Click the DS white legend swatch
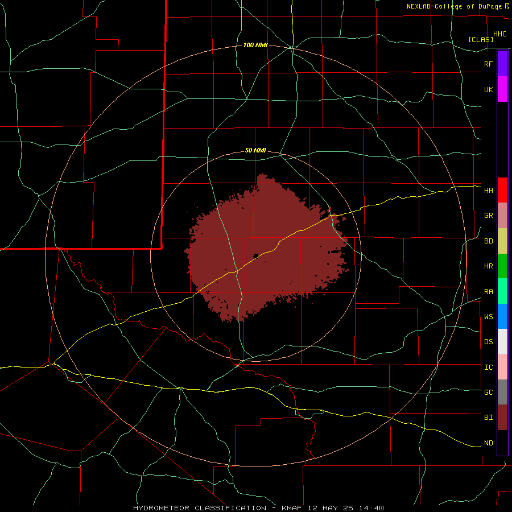The height and width of the screenshot is (512, 512). [x=502, y=341]
